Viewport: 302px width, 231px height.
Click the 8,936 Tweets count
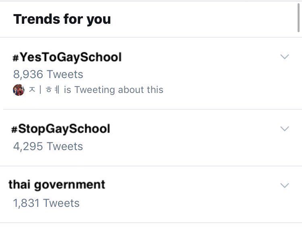tap(48, 74)
